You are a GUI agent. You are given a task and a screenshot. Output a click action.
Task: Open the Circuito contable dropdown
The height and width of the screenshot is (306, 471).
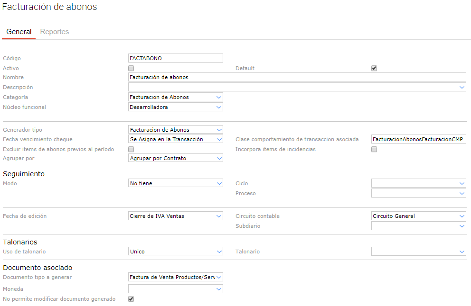[x=418, y=216]
